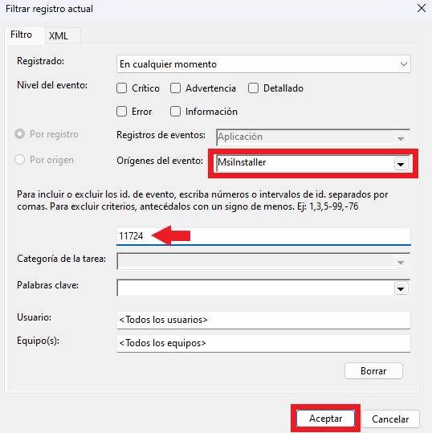Screen dimensions: 432x433
Task: Enable the Error level checkbox
Action: pos(122,112)
